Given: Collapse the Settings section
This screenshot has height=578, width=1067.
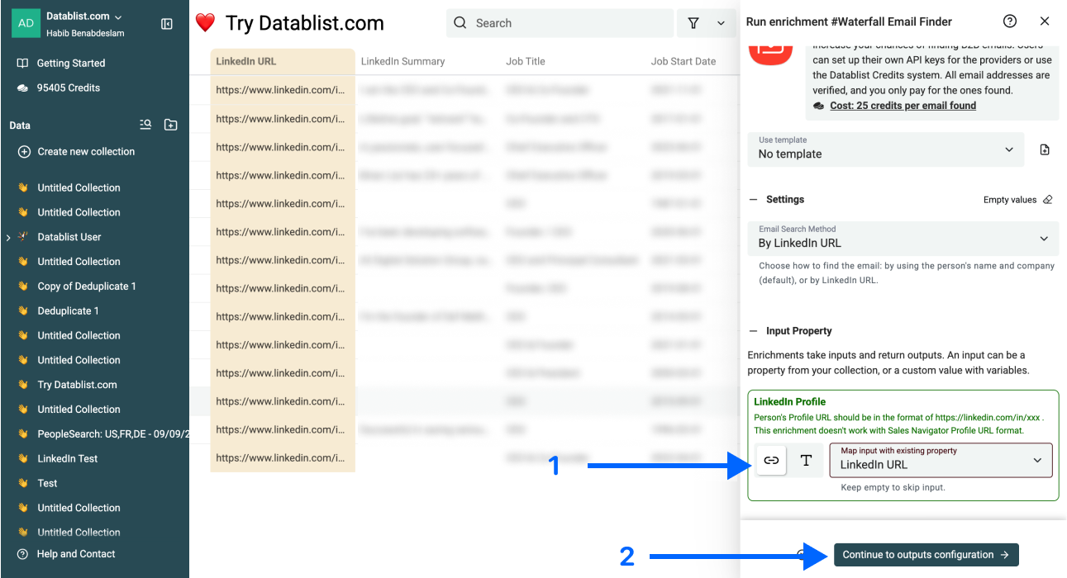Looking at the screenshot, I should click(x=753, y=200).
